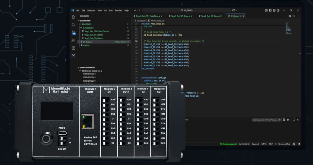
Task: Collapse the Mx_DEMO folder
Action: click(80, 24)
